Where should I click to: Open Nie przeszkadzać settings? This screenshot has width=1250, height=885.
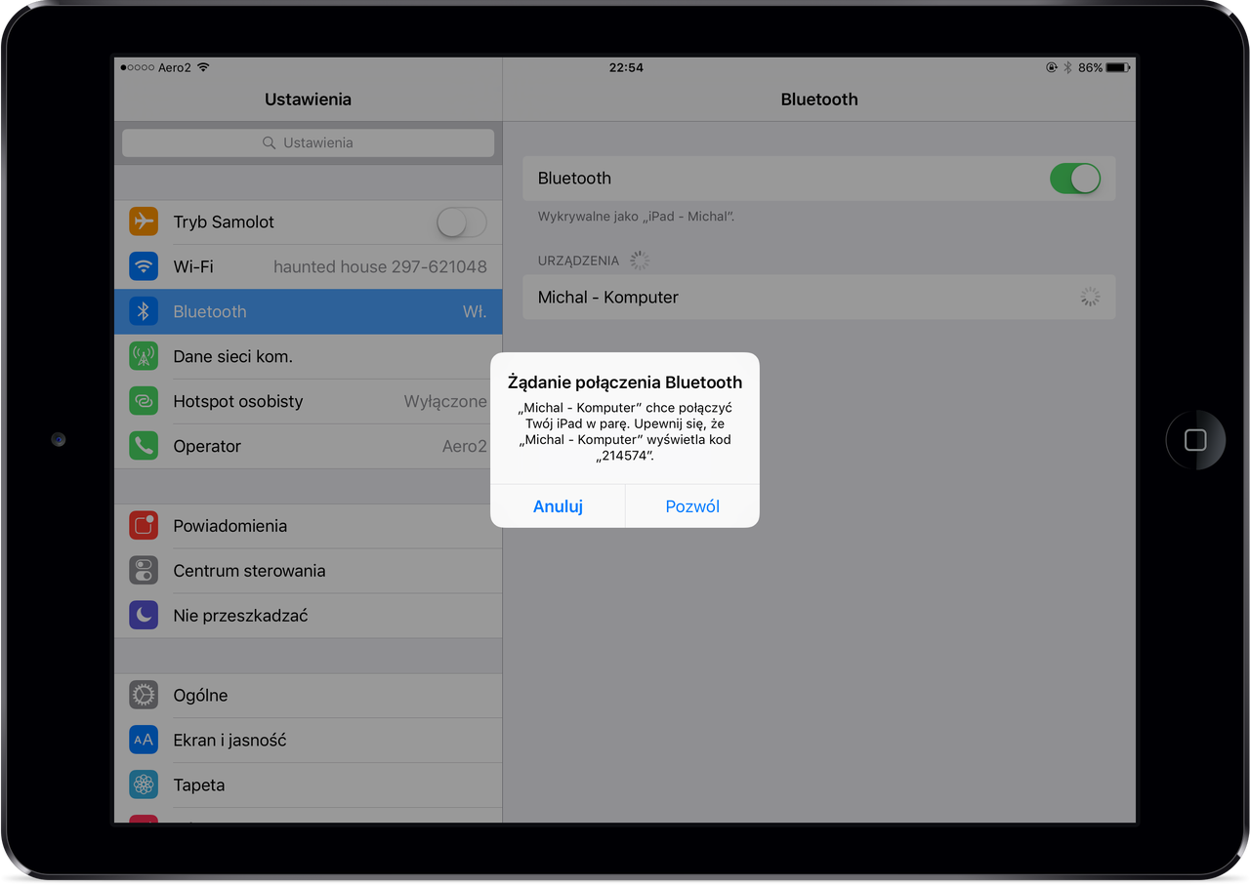pyautogui.click(x=309, y=616)
